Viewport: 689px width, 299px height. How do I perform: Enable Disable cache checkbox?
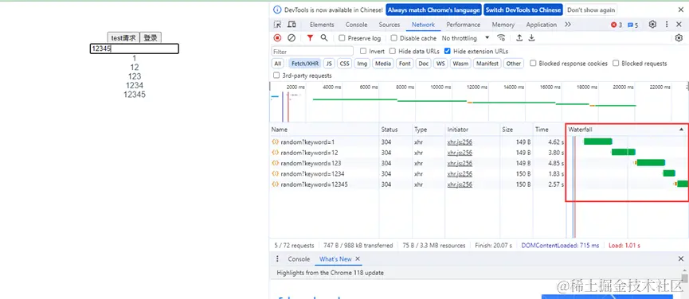tap(393, 38)
